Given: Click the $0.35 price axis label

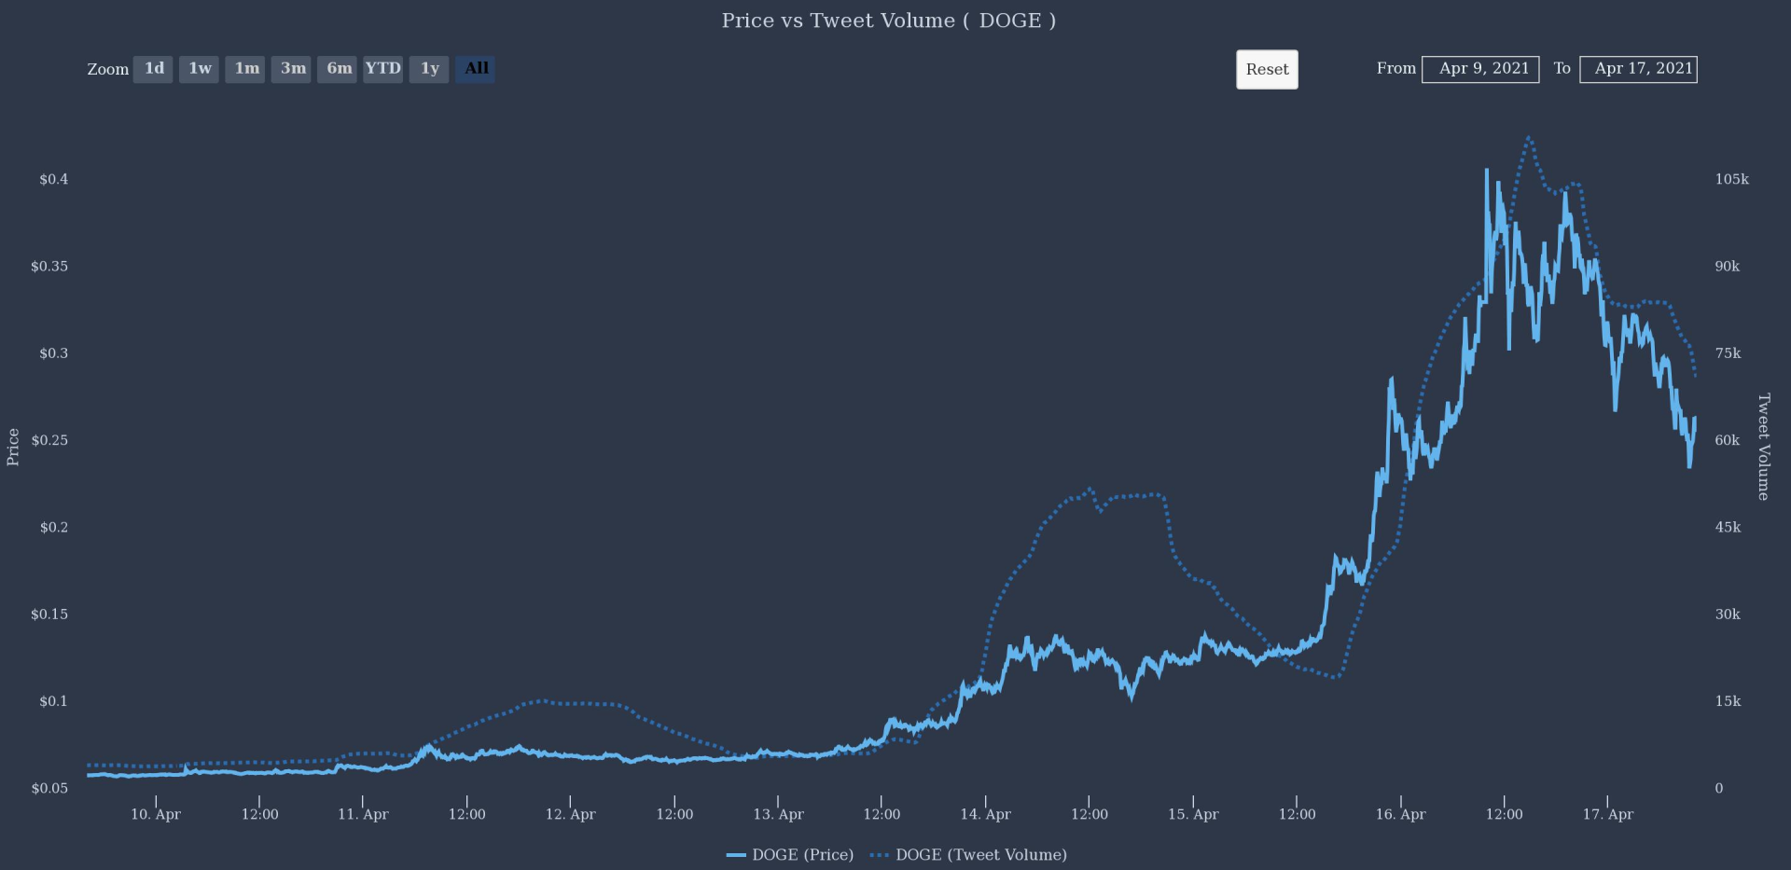Looking at the screenshot, I should (x=49, y=267).
